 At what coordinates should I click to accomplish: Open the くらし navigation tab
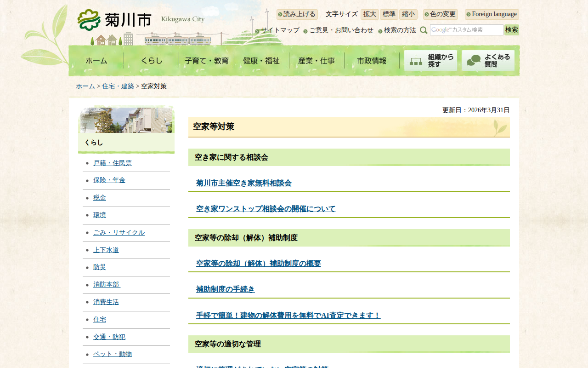pyautogui.click(x=151, y=61)
